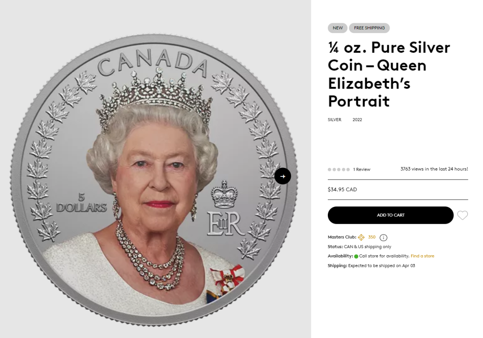Click the Call store for availability text
This screenshot has height=338, width=483.
coord(384,256)
